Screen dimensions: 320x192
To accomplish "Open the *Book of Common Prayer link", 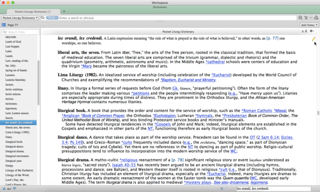I will (102, 115).
